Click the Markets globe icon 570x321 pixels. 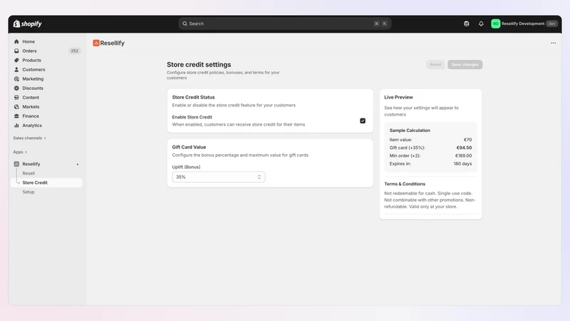16,106
